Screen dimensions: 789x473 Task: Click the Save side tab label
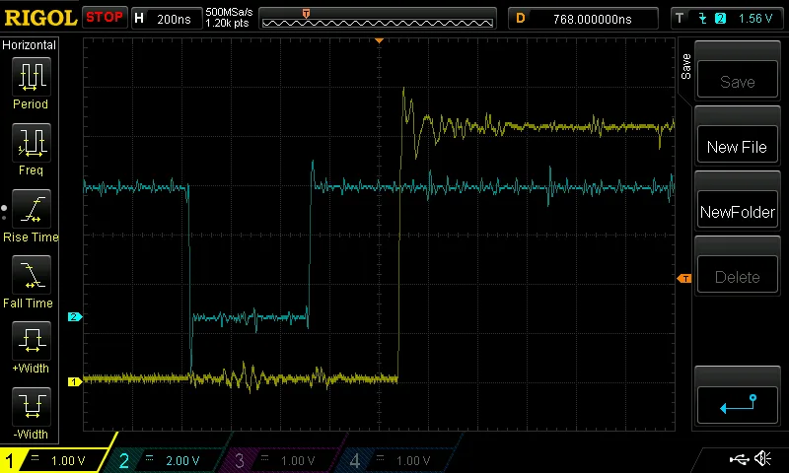click(685, 66)
